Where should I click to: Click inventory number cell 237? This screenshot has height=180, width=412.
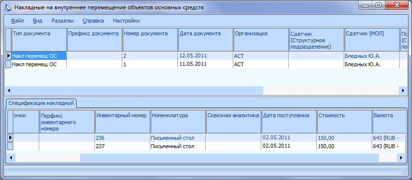pyautogui.click(x=123, y=146)
